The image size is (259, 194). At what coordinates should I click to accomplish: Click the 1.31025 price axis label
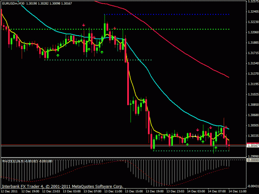(x=253, y=94)
